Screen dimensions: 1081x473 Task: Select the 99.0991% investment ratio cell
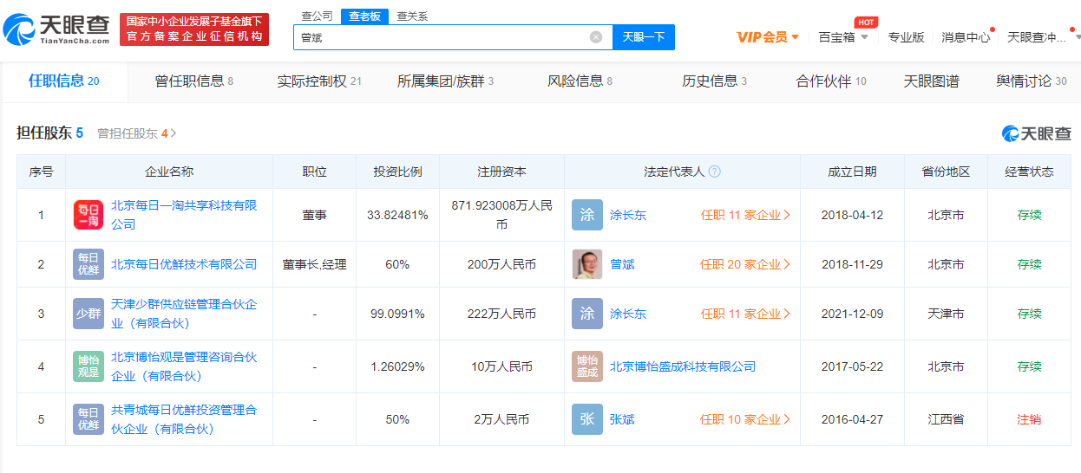[397, 314]
